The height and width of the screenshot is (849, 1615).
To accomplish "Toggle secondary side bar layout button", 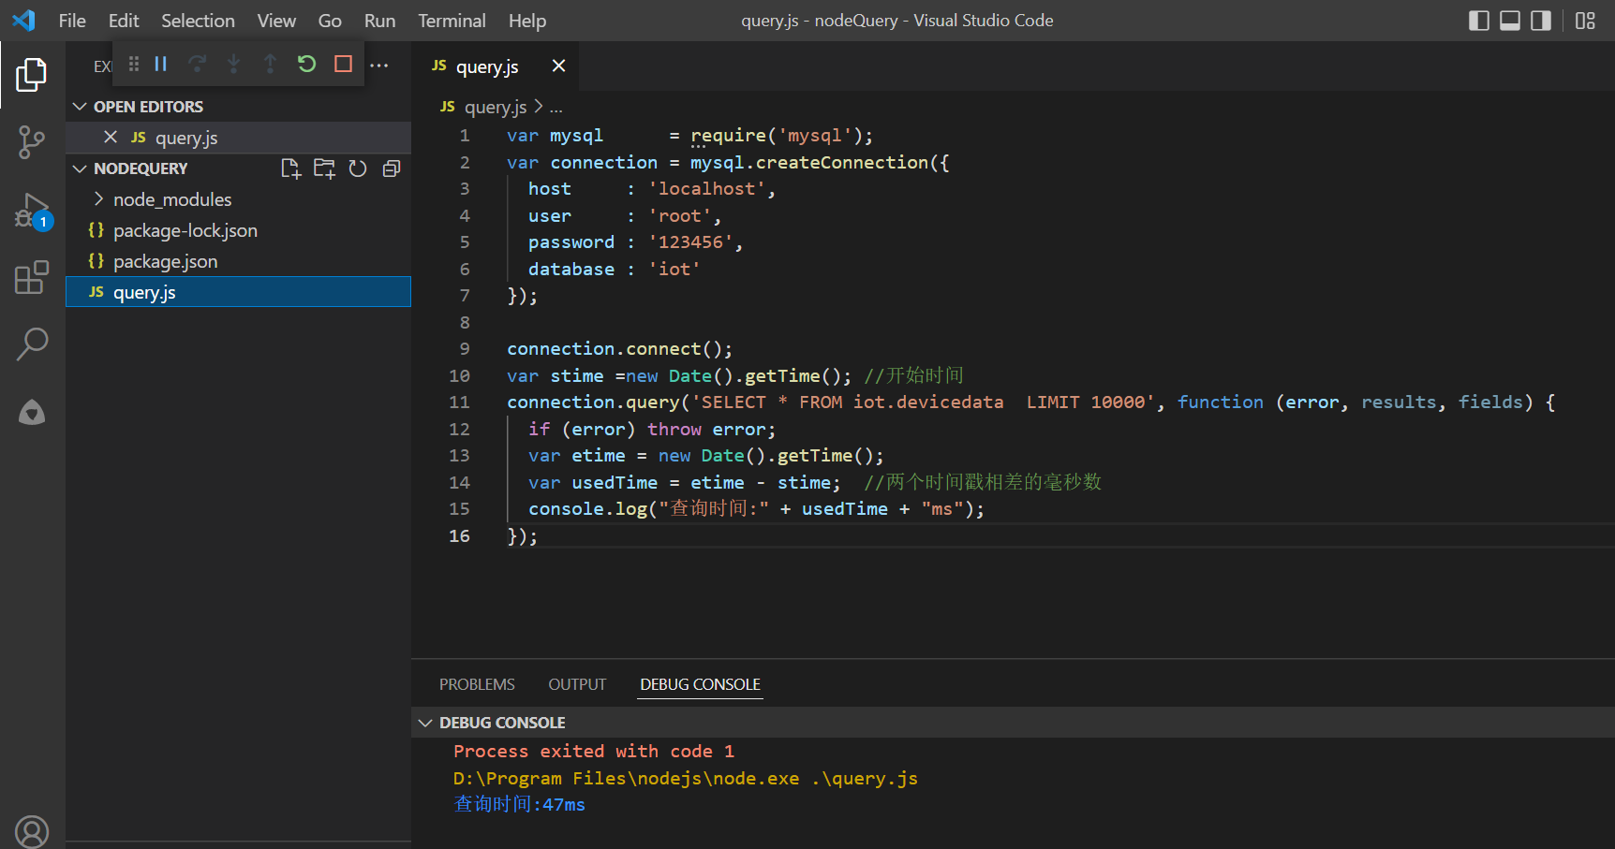I will tap(1541, 21).
